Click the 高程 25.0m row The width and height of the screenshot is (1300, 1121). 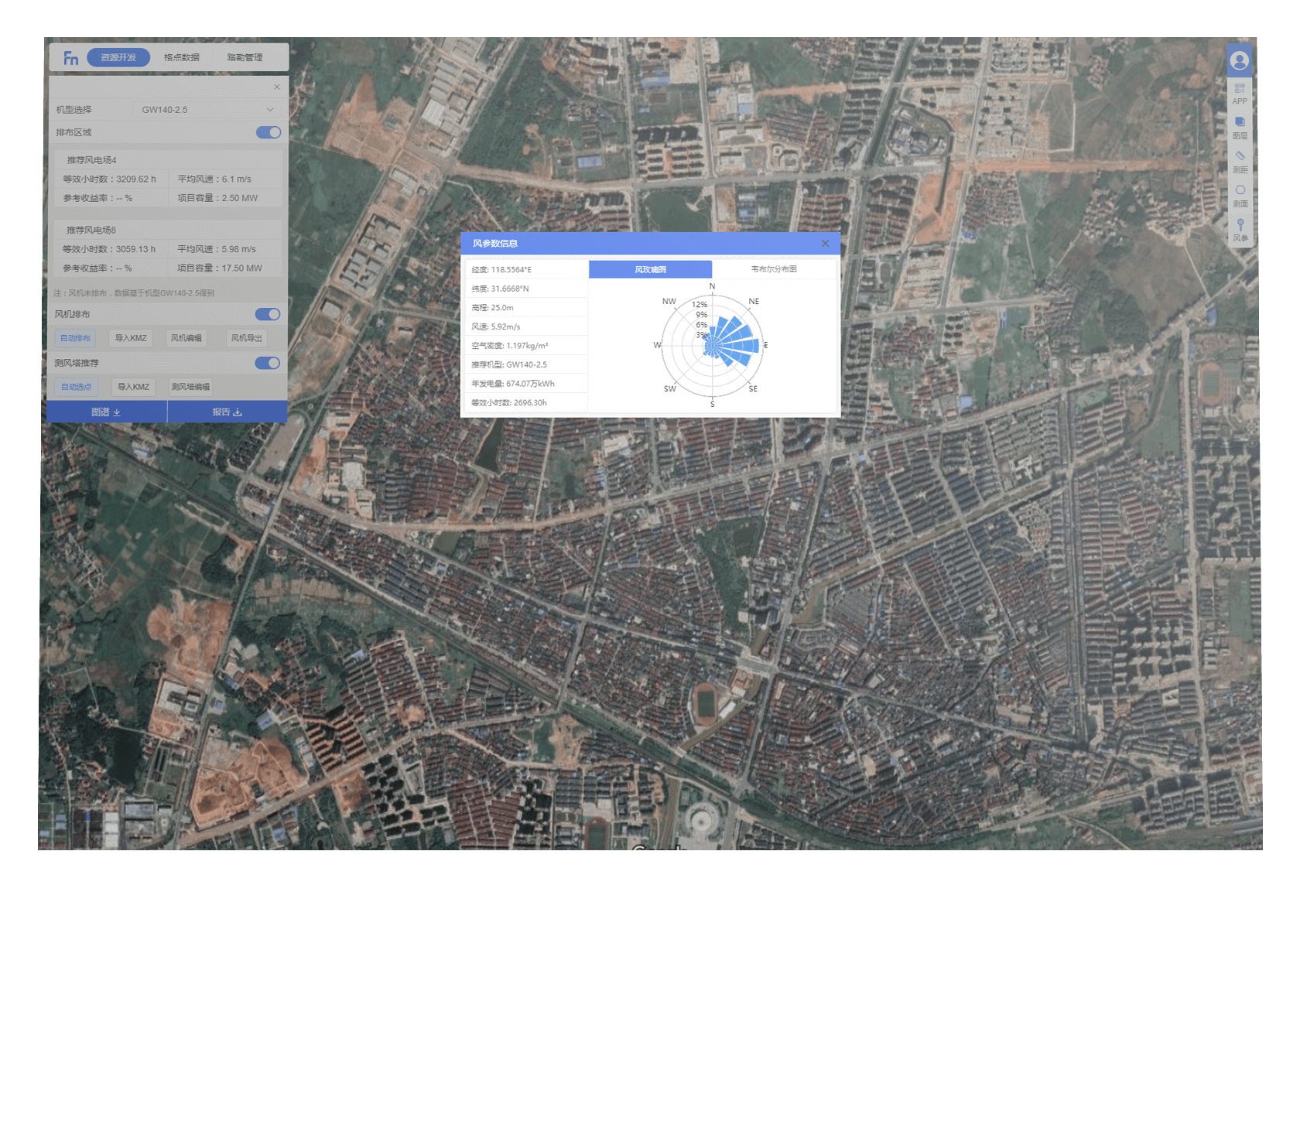[x=526, y=307]
